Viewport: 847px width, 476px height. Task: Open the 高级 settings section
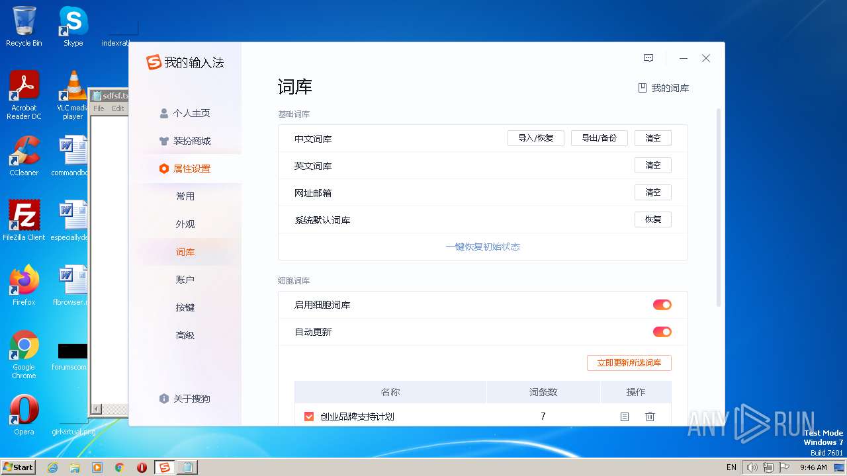(x=185, y=335)
